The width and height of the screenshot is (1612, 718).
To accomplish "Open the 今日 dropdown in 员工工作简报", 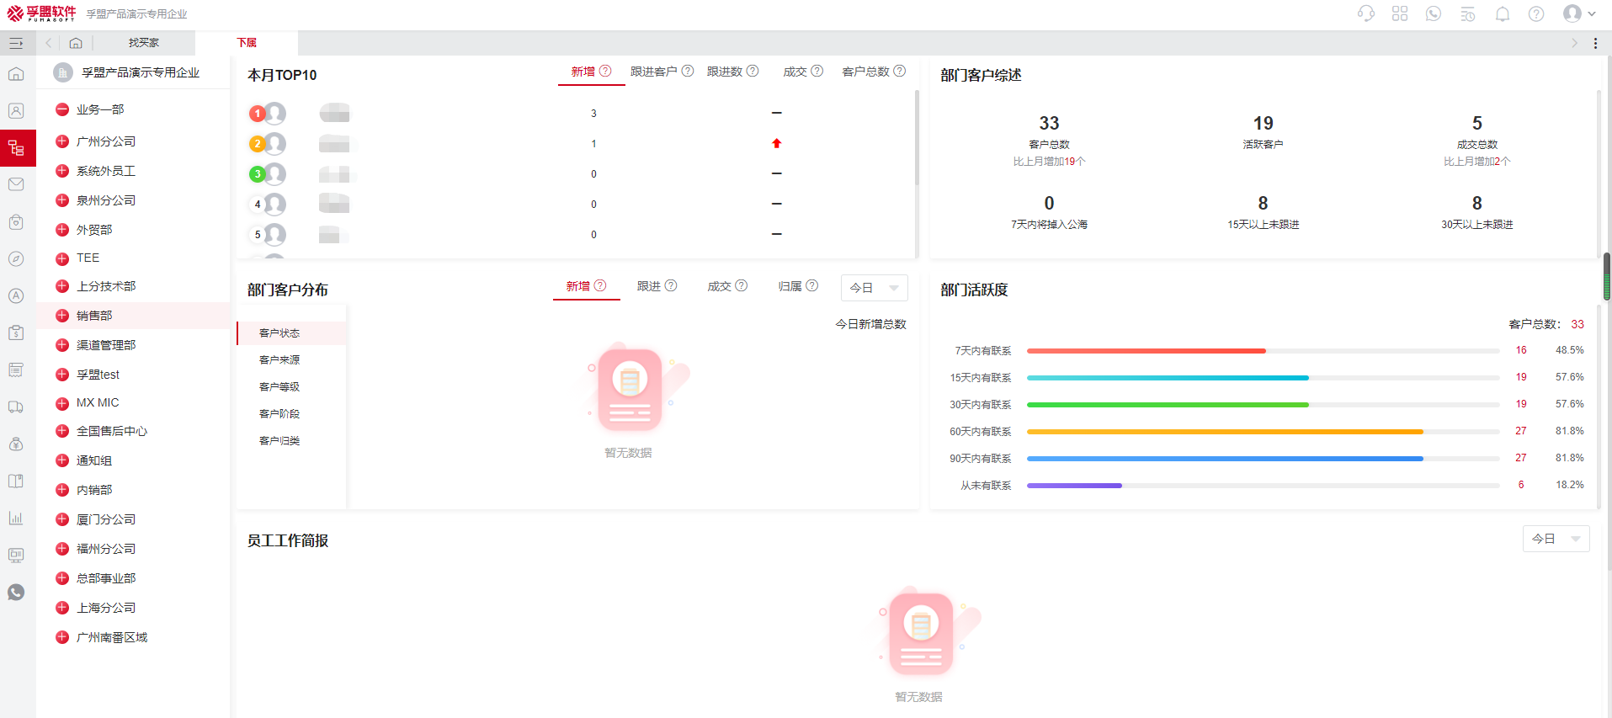I will pyautogui.click(x=1555, y=539).
